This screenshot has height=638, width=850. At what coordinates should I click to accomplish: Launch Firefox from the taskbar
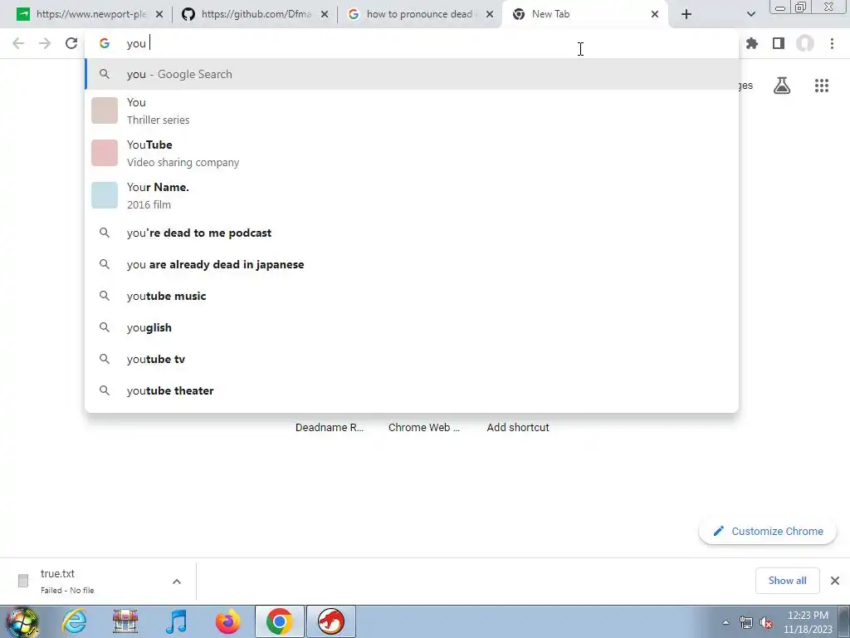tap(227, 621)
